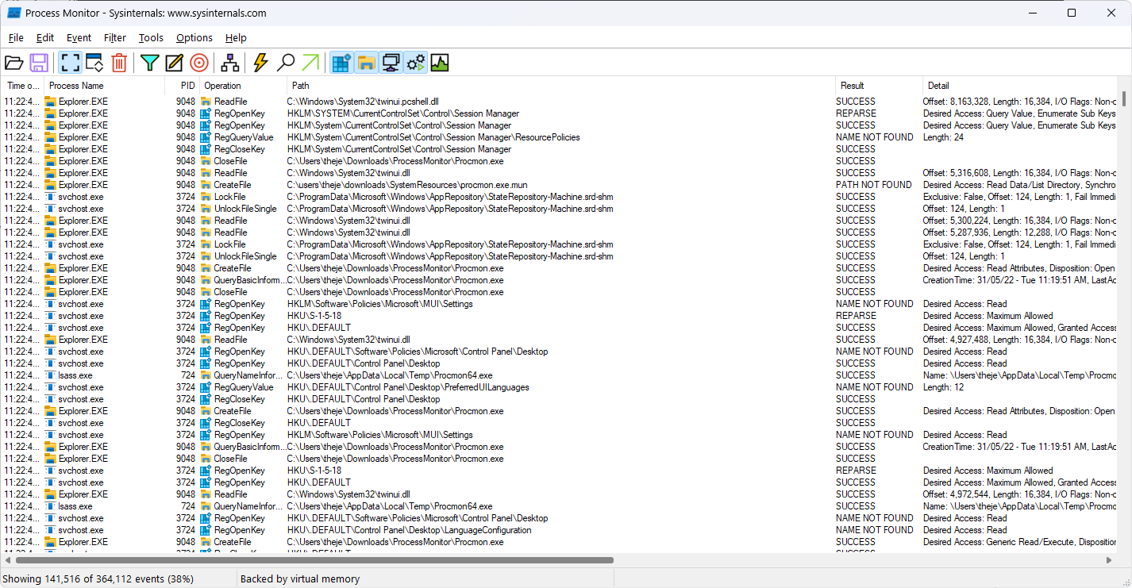The width and height of the screenshot is (1132, 588).
Task: Click the Operation column header
Action: pos(243,86)
